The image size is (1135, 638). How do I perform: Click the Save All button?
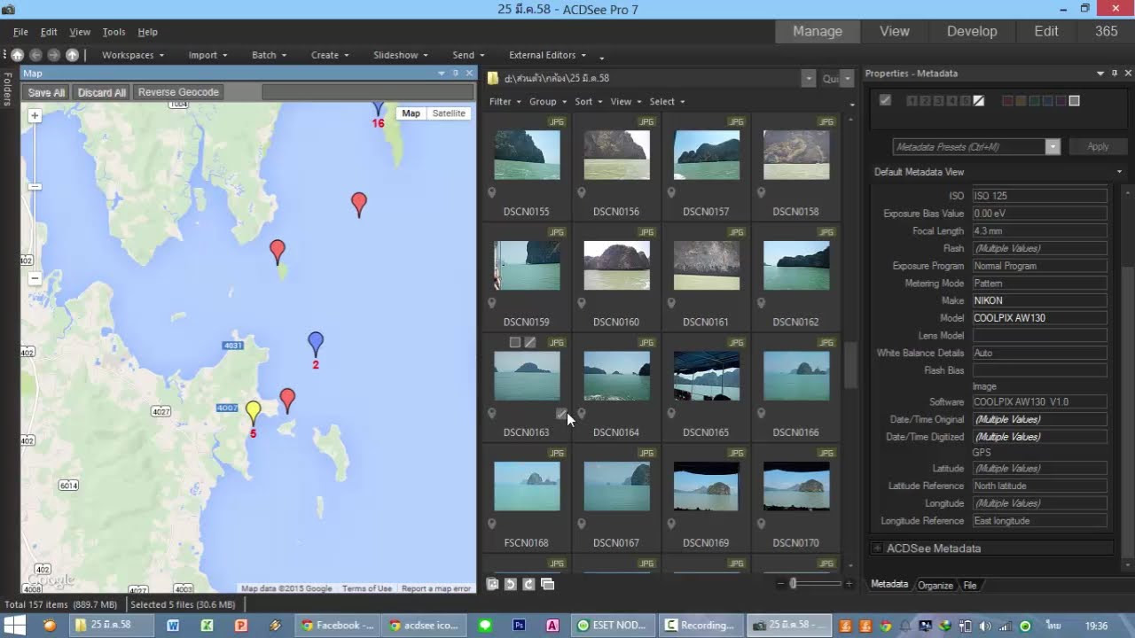point(46,92)
